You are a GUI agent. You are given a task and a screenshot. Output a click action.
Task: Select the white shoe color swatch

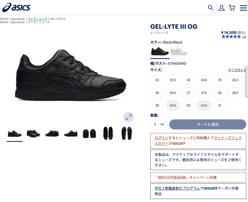click(x=179, y=51)
